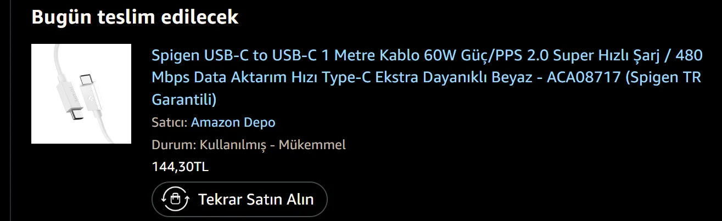Click the circular-arrows reorder icon
722x221 pixels.
point(175,199)
